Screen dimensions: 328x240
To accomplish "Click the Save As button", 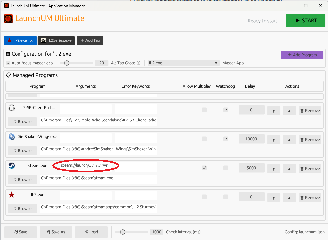I will coord(56,232).
